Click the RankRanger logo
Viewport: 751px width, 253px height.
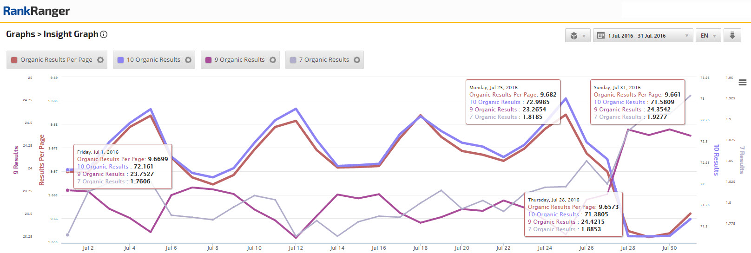[36, 11]
